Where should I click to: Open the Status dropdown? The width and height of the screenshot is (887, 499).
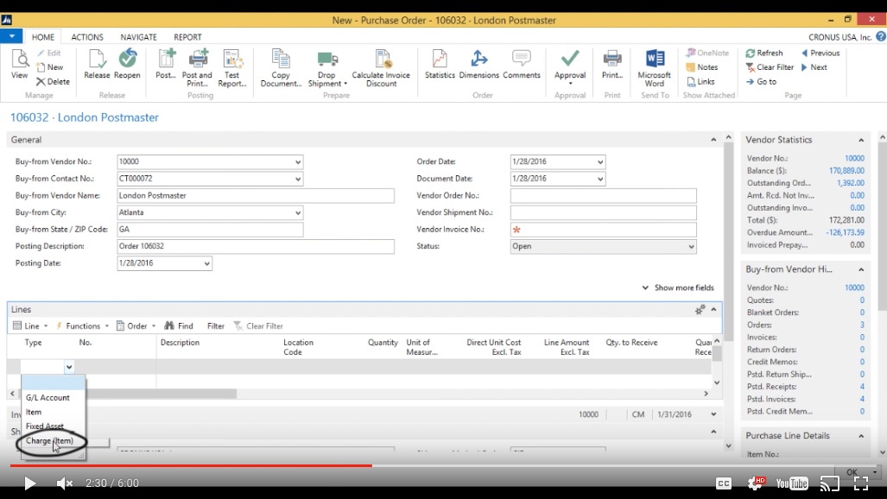(690, 247)
